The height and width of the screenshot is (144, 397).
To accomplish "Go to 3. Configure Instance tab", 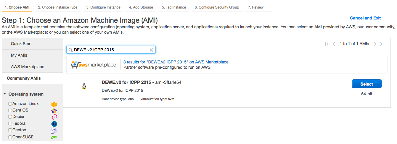I will [103, 7].
